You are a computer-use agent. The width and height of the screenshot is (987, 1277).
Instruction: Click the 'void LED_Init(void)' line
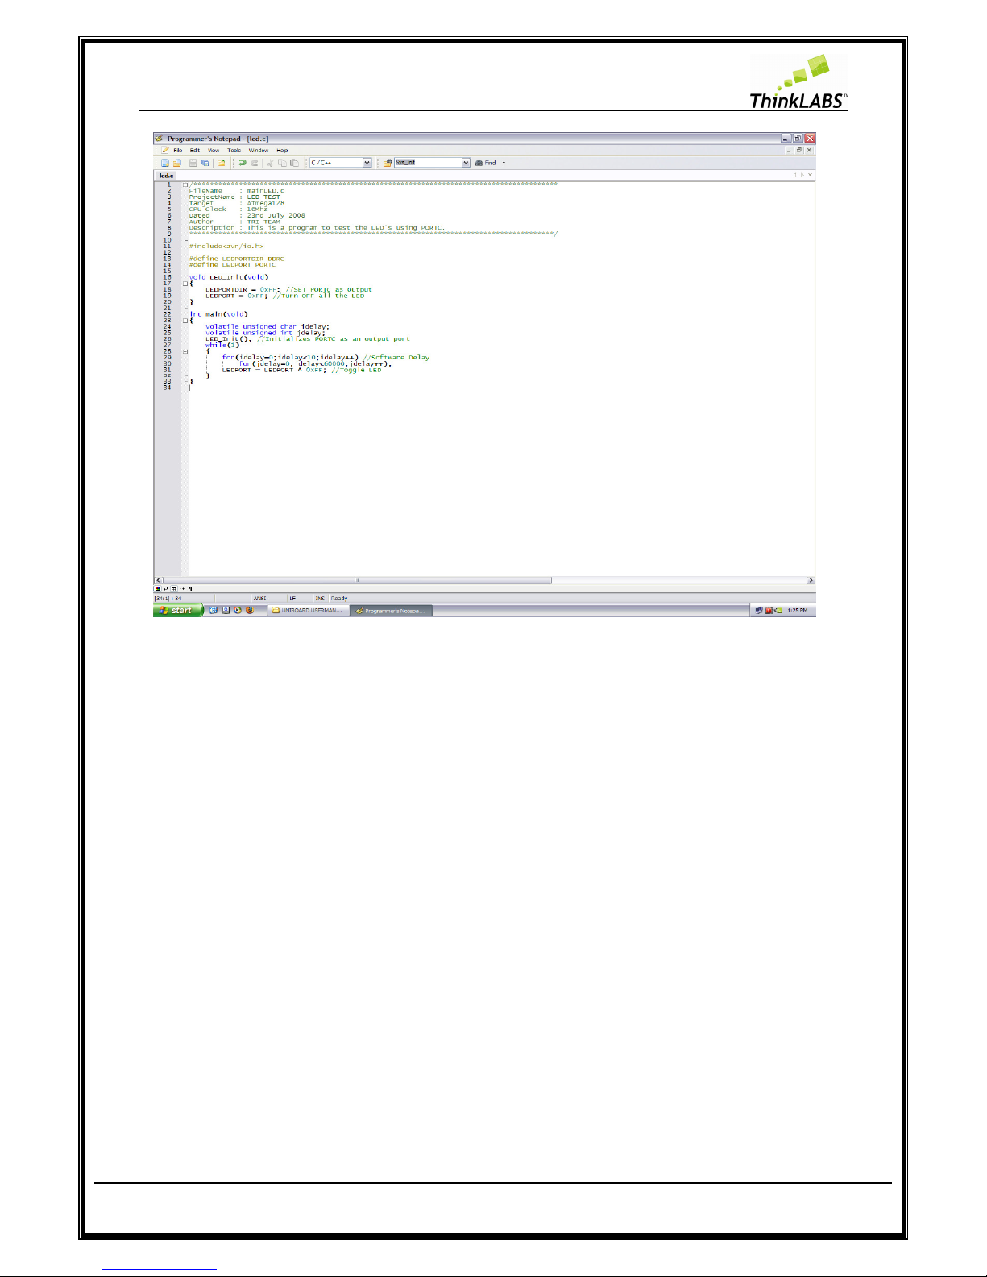pos(229,277)
